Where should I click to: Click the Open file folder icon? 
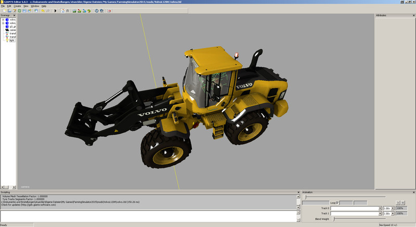(9, 11)
